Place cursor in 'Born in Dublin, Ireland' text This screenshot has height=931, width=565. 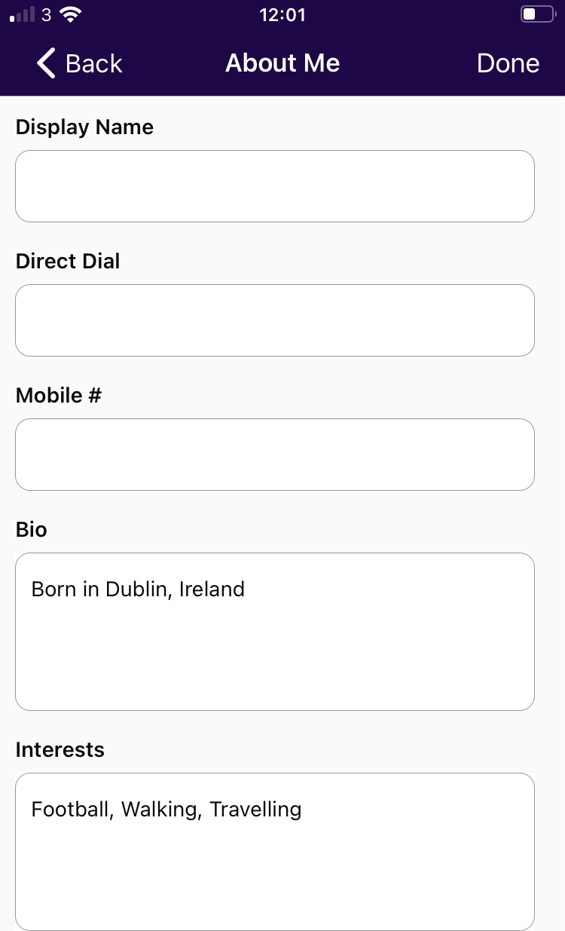pos(138,589)
